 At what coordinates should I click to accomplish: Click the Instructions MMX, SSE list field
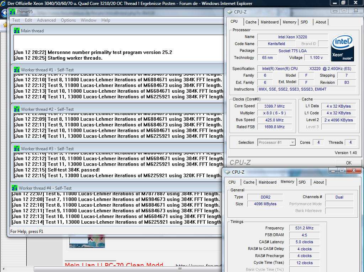pos(306,89)
